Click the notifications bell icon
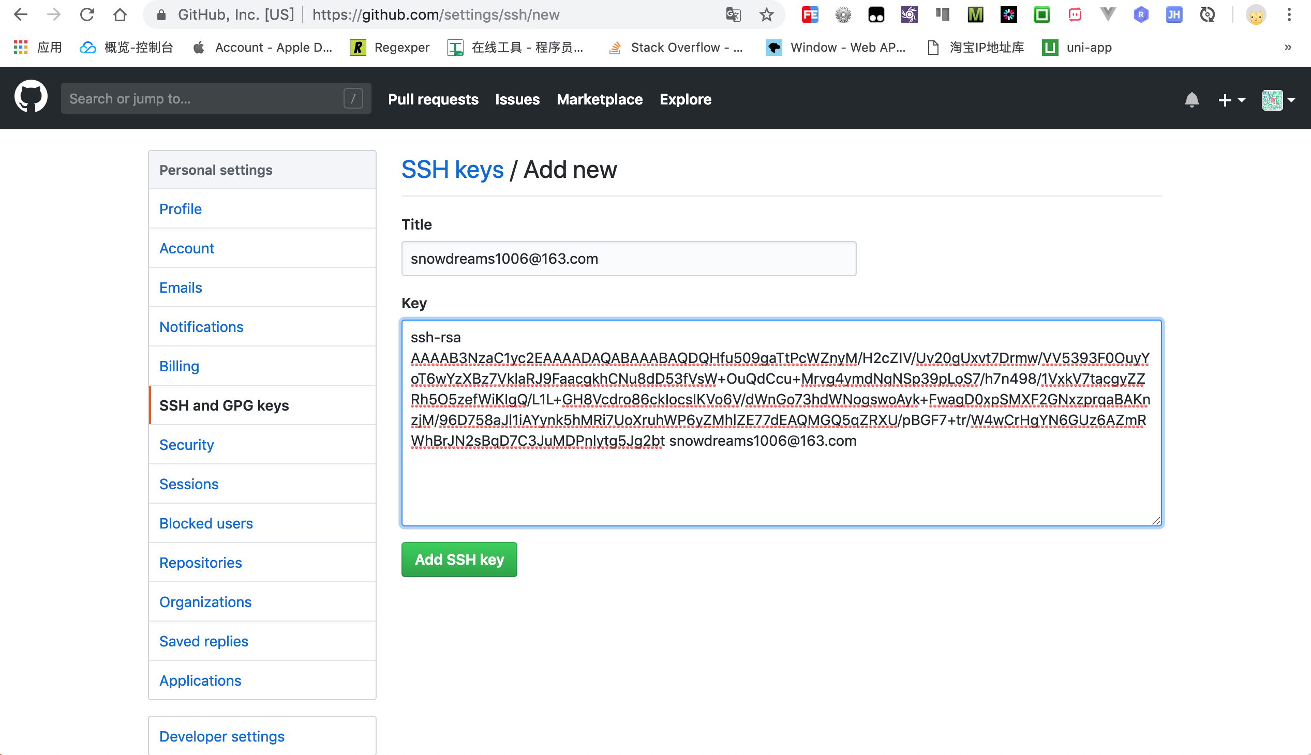This screenshot has width=1311, height=755. coord(1191,99)
